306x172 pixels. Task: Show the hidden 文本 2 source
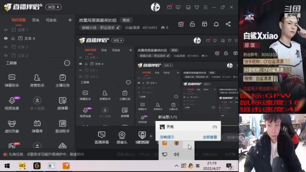[6, 55]
